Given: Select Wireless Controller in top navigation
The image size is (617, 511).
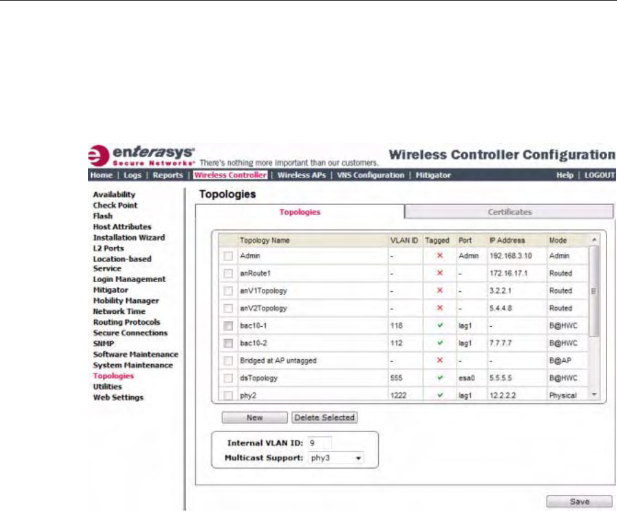Looking at the screenshot, I should point(230,175).
